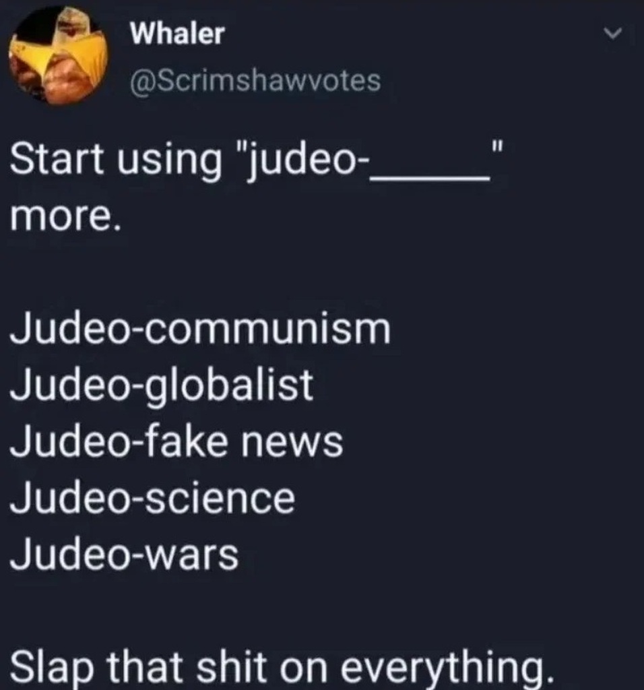
Task: Click the word "science" in the list
Action: pos(220,498)
